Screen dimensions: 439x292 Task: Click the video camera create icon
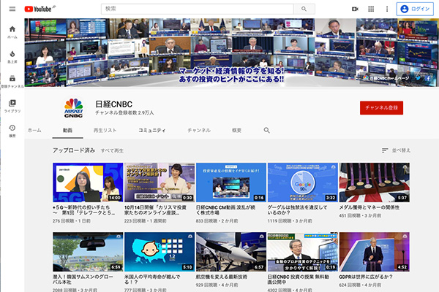pyautogui.click(x=355, y=9)
